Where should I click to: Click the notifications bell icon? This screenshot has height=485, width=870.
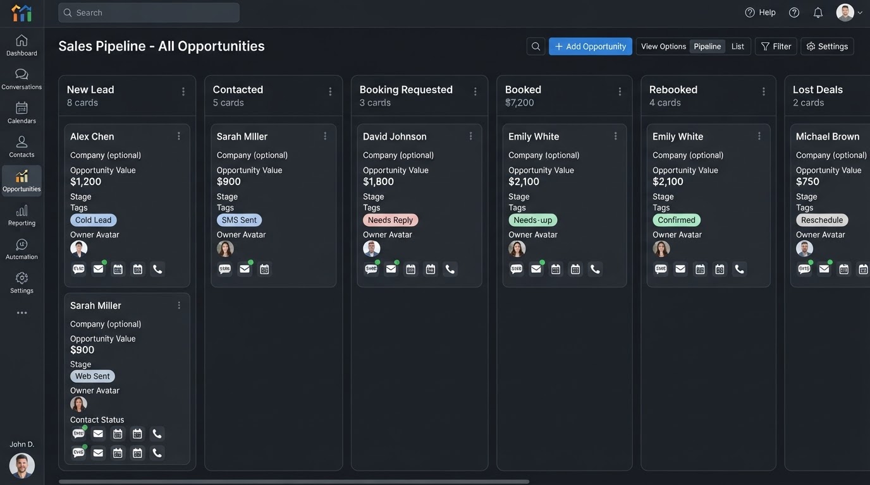tap(818, 13)
